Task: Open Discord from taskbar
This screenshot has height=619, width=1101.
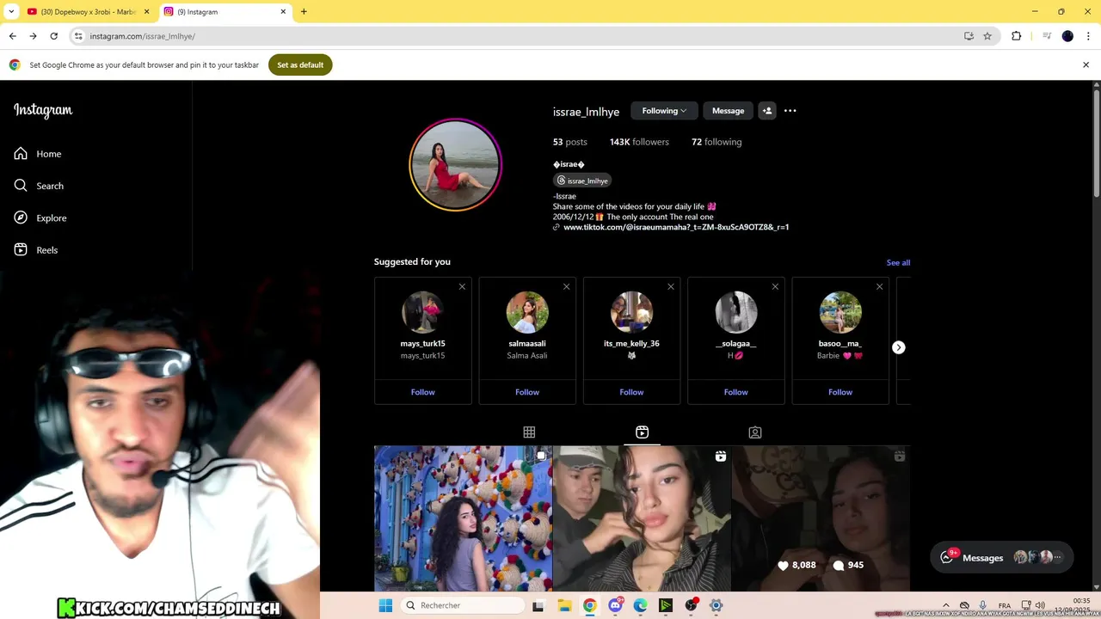Action: [x=615, y=605]
